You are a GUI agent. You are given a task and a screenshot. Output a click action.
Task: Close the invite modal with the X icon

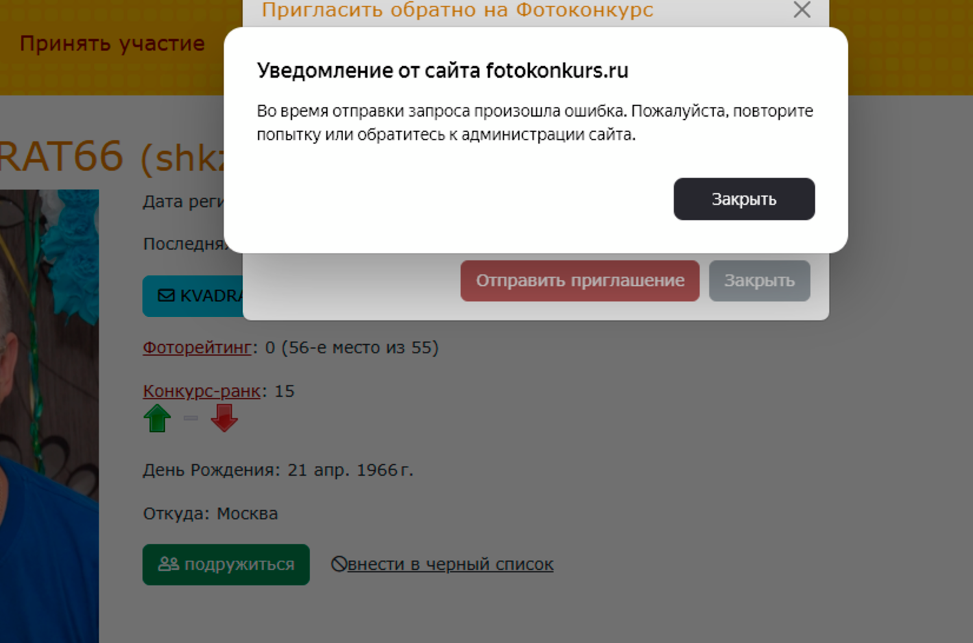click(802, 10)
